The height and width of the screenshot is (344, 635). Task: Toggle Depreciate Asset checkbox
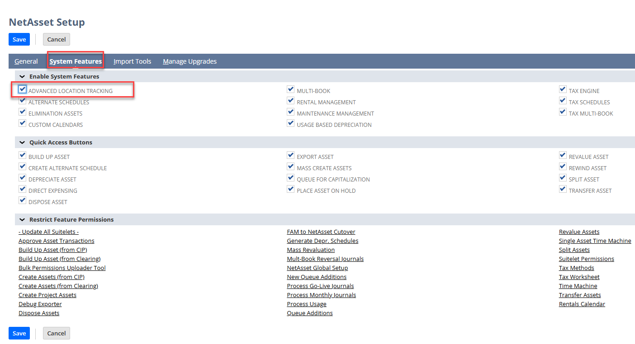click(x=22, y=177)
